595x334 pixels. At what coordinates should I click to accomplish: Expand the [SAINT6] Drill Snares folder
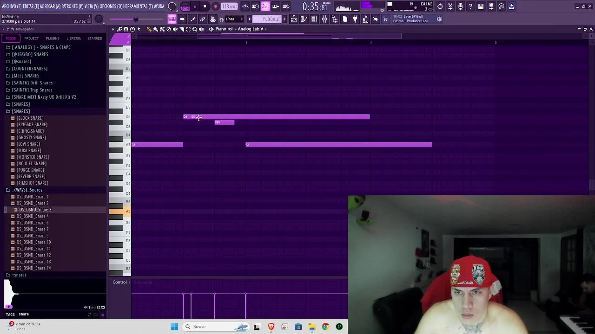click(x=32, y=83)
